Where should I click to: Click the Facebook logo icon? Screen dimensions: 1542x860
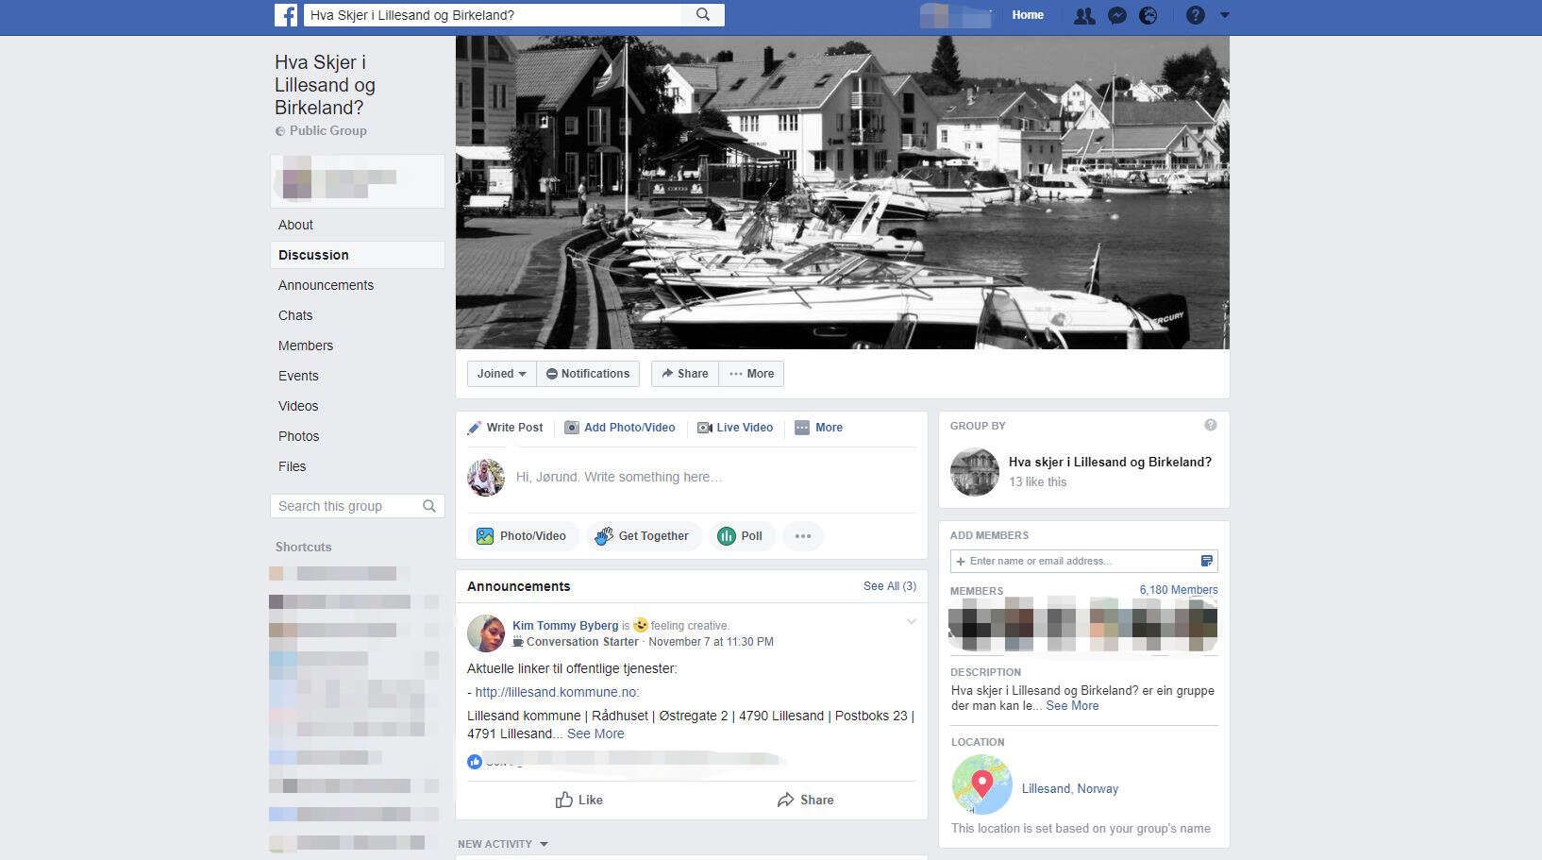pos(286,15)
